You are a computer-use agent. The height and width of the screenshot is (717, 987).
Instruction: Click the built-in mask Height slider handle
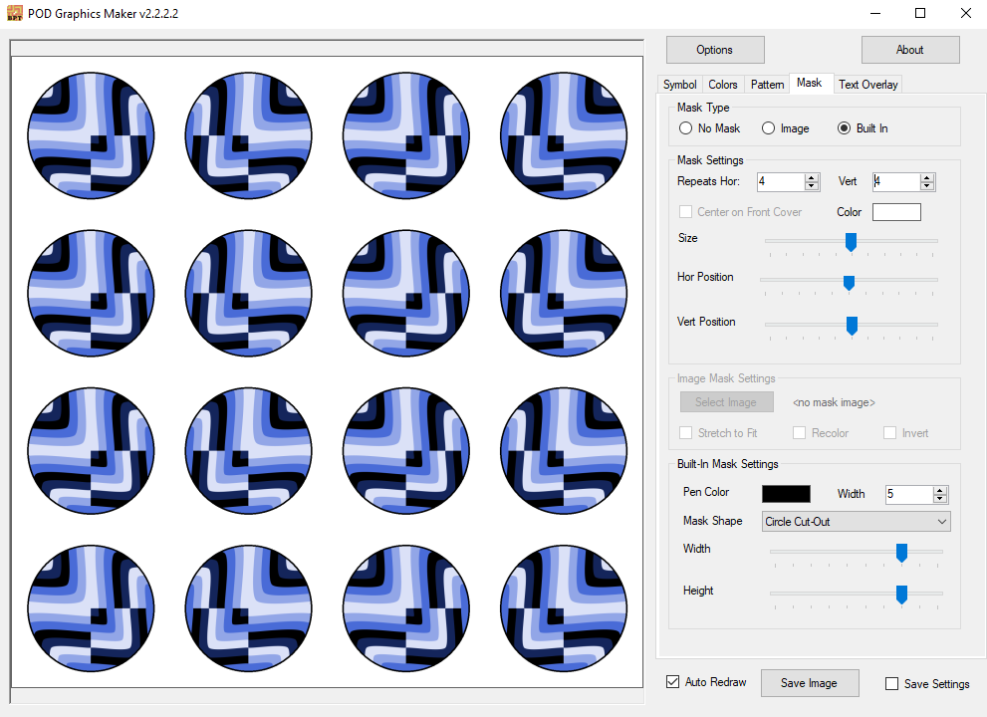pos(902,595)
